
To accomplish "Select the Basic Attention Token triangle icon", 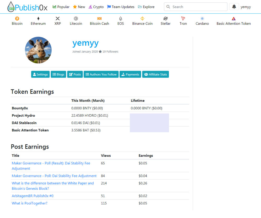I will point(234,19).
